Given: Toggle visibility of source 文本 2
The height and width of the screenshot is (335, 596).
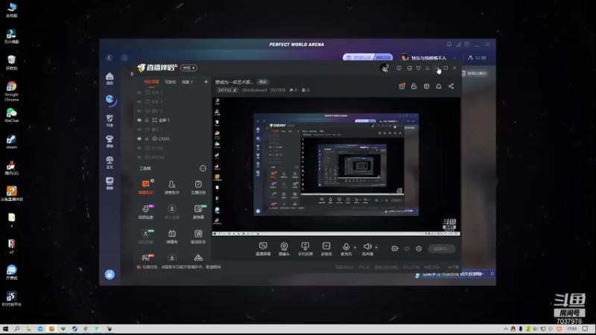Looking at the screenshot, I should coord(139,92).
